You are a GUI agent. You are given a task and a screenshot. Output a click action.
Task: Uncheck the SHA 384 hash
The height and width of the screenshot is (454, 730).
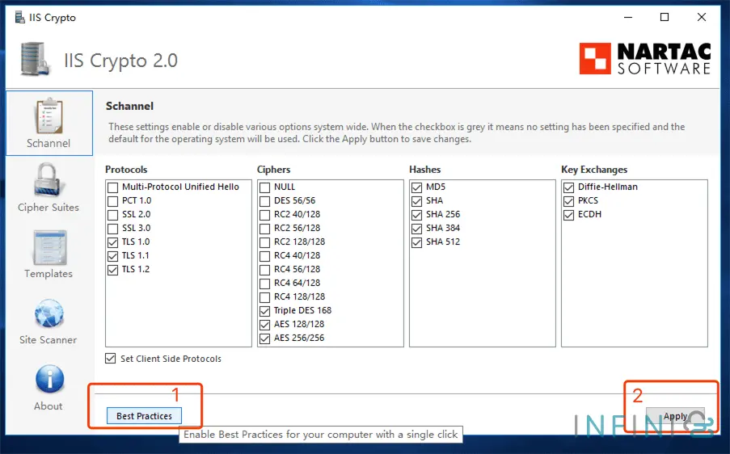click(x=416, y=229)
